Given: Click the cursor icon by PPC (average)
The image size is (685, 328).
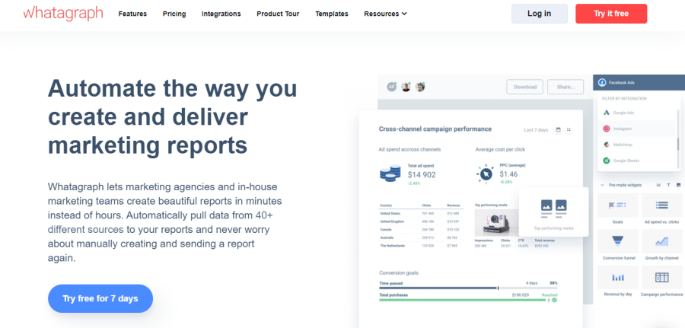Looking at the screenshot, I should pyautogui.click(x=486, y=174).
